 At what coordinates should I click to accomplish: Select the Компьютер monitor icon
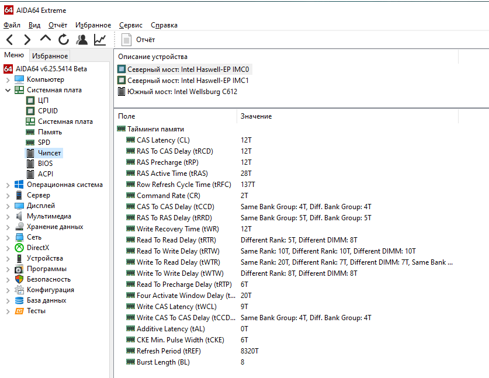tap(19, 79)
